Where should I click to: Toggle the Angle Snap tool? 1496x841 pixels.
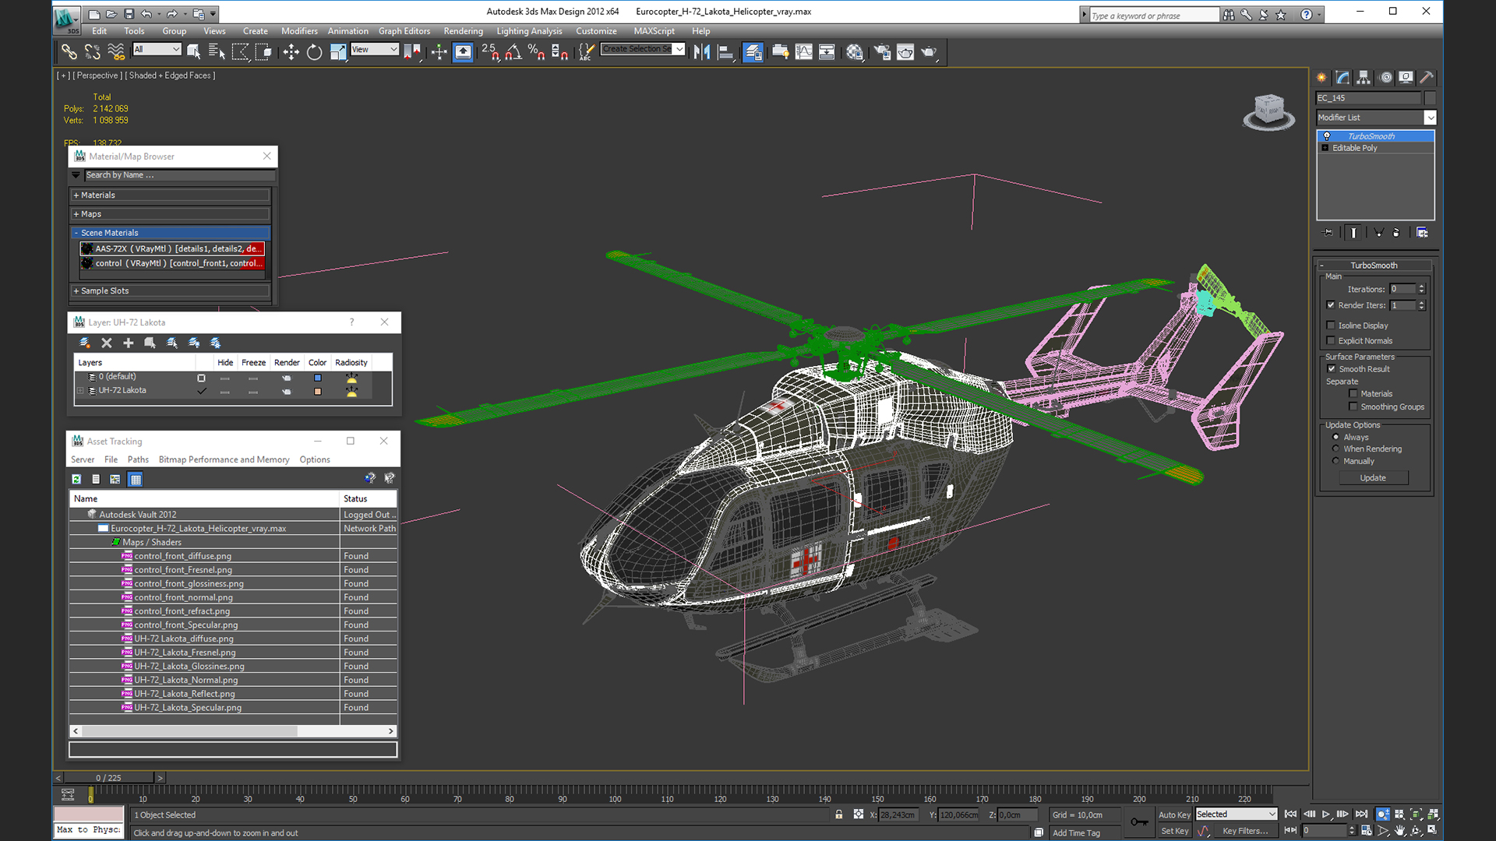coord(513,52)
